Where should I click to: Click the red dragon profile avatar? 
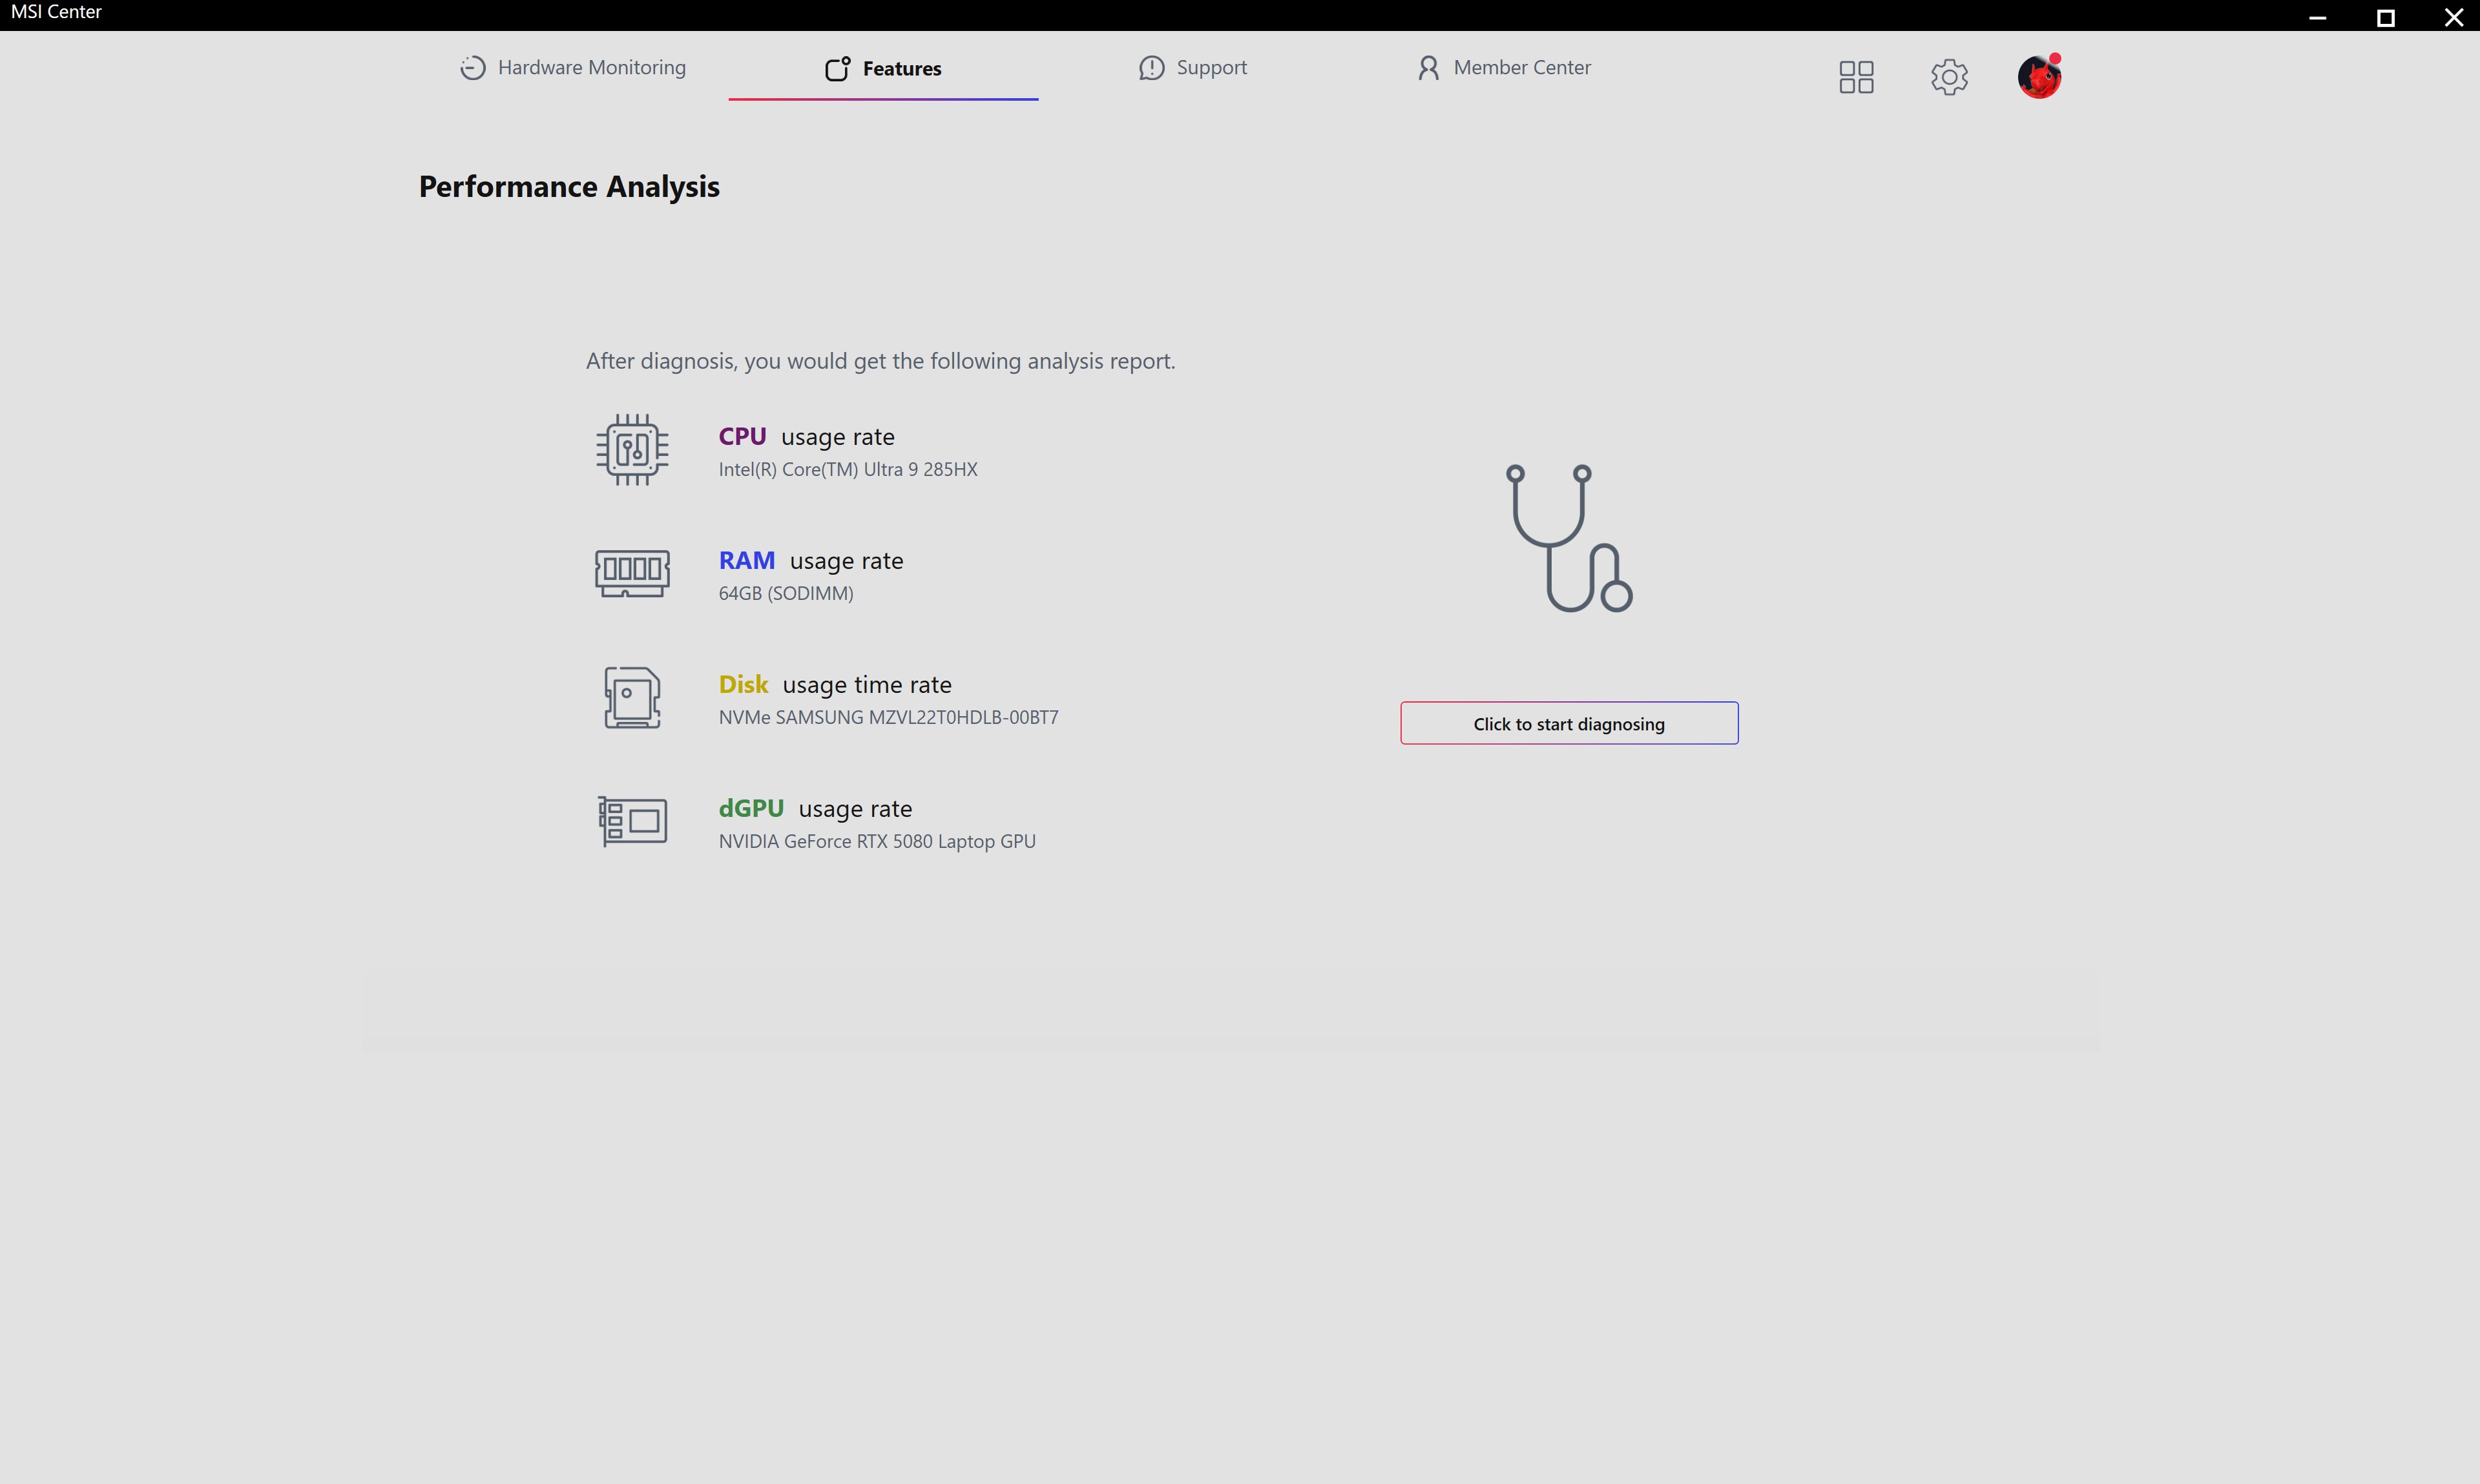pyautogui.click(x=2039, y=77)
